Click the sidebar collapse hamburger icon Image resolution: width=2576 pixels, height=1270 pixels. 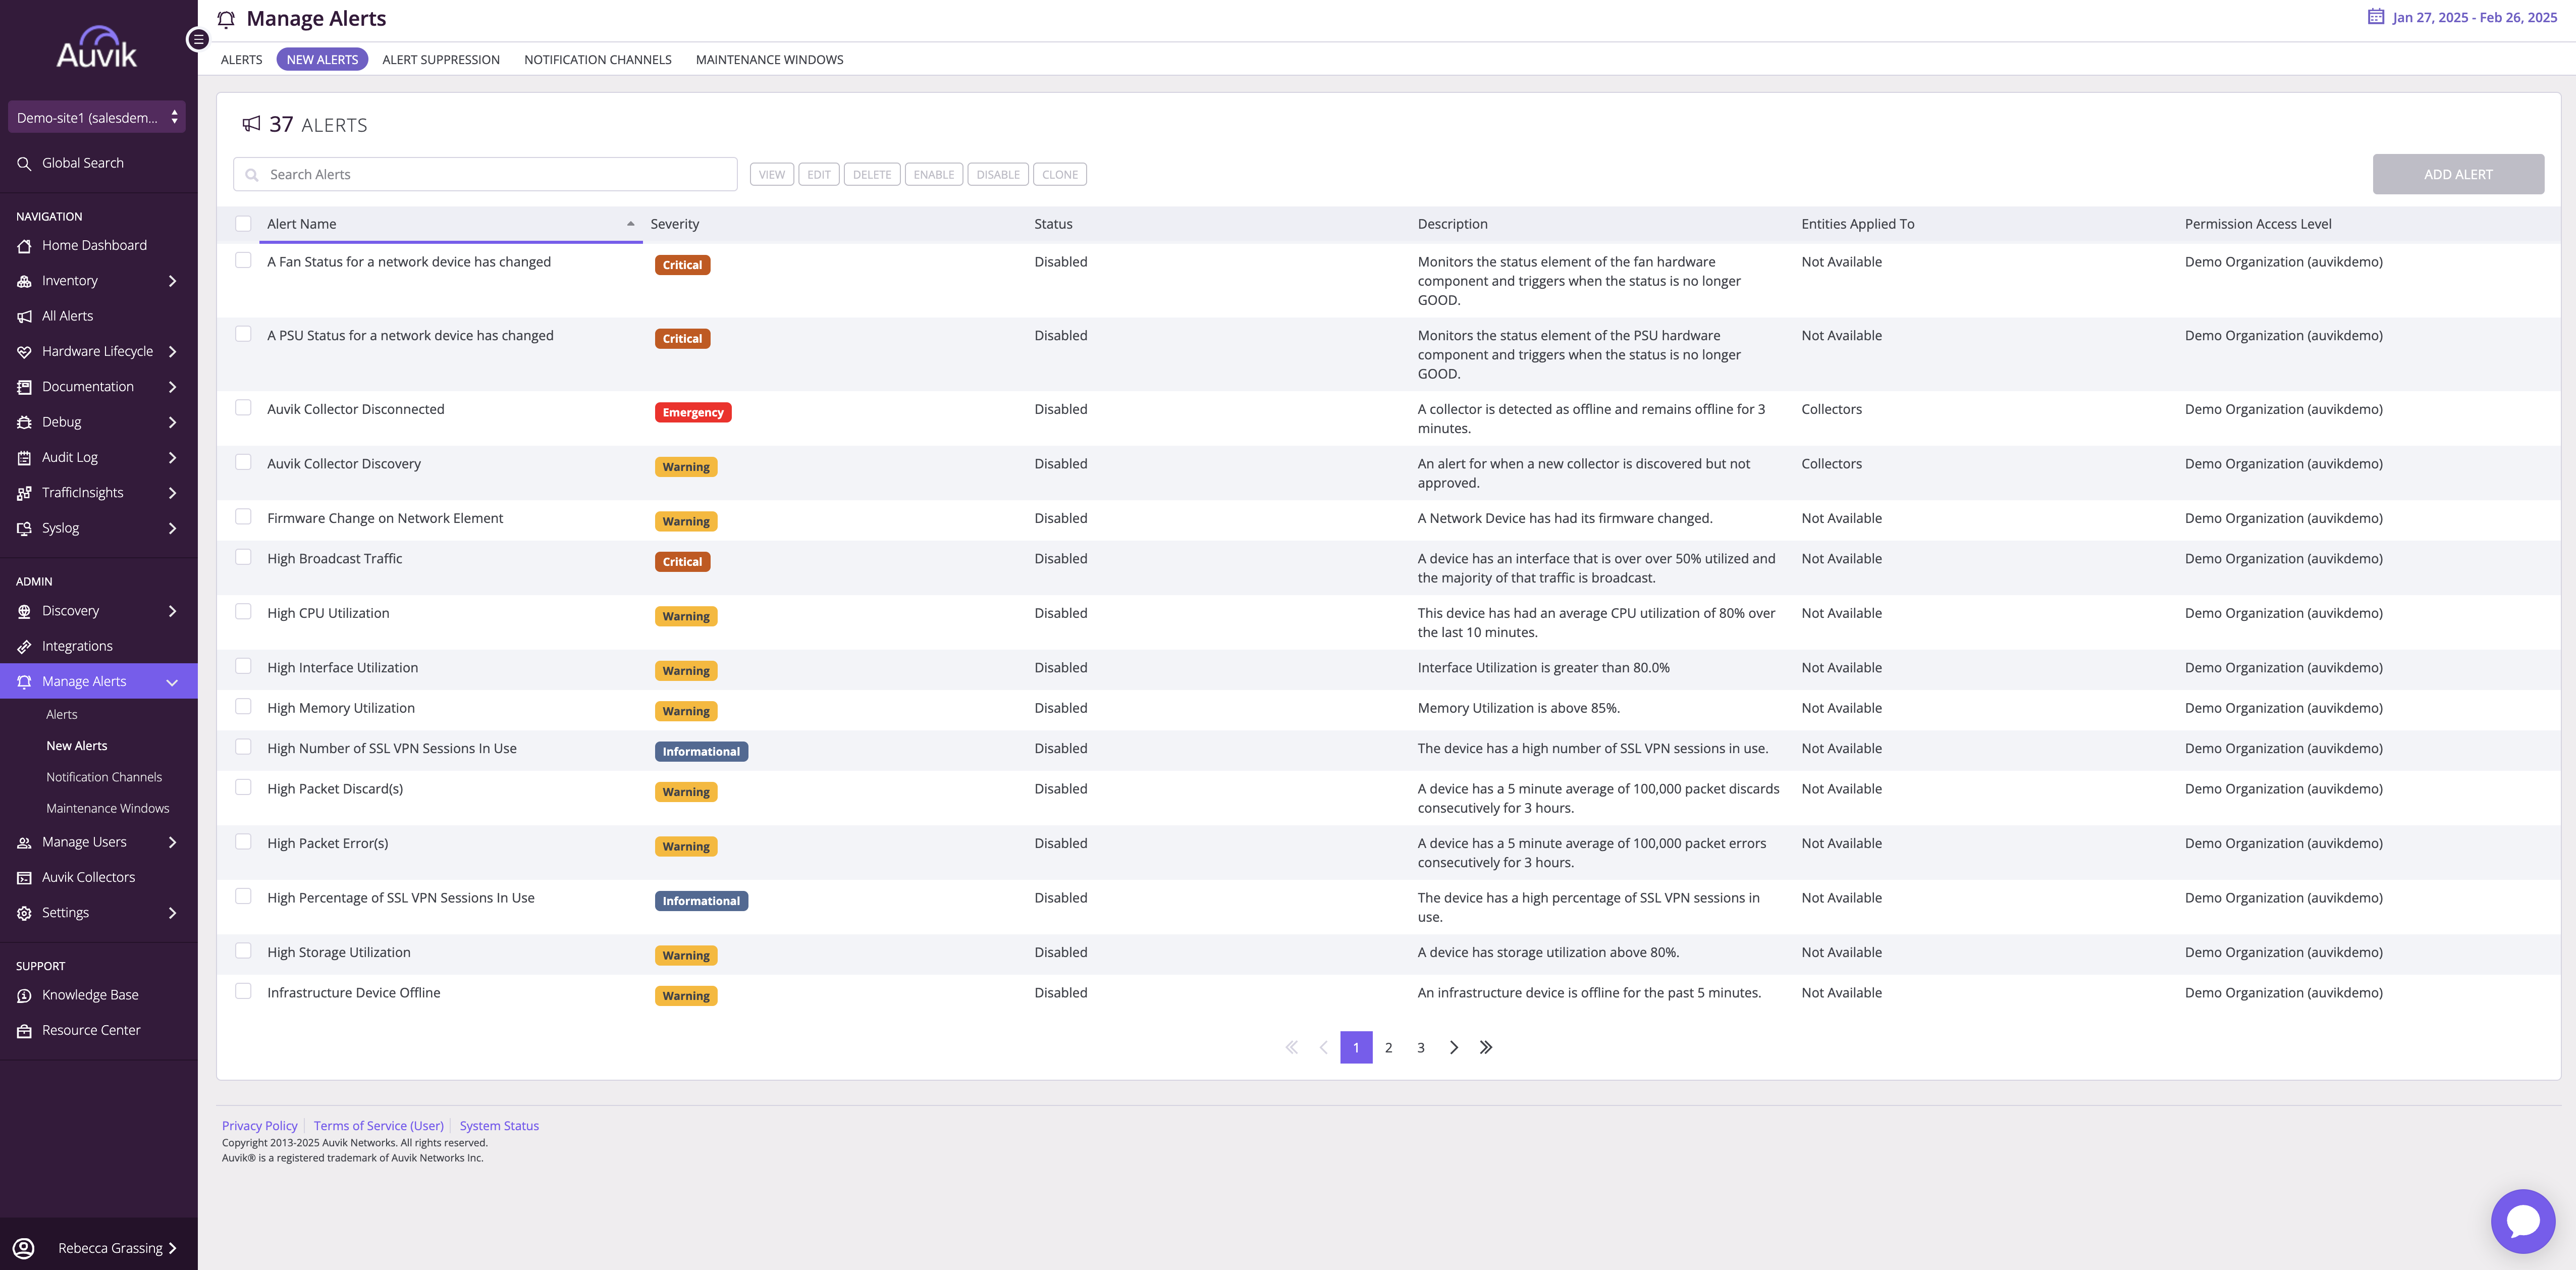[x=198, y=39]
